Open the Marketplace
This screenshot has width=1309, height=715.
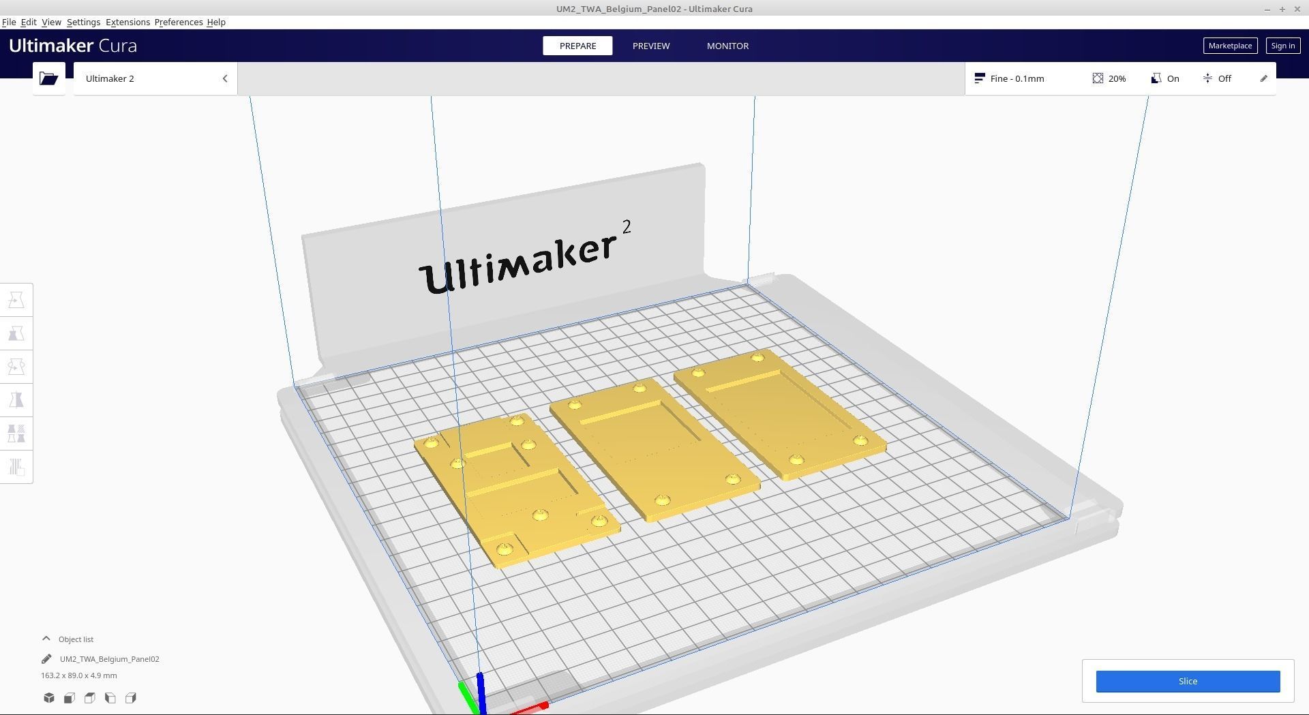click(x=1230, y=46)
